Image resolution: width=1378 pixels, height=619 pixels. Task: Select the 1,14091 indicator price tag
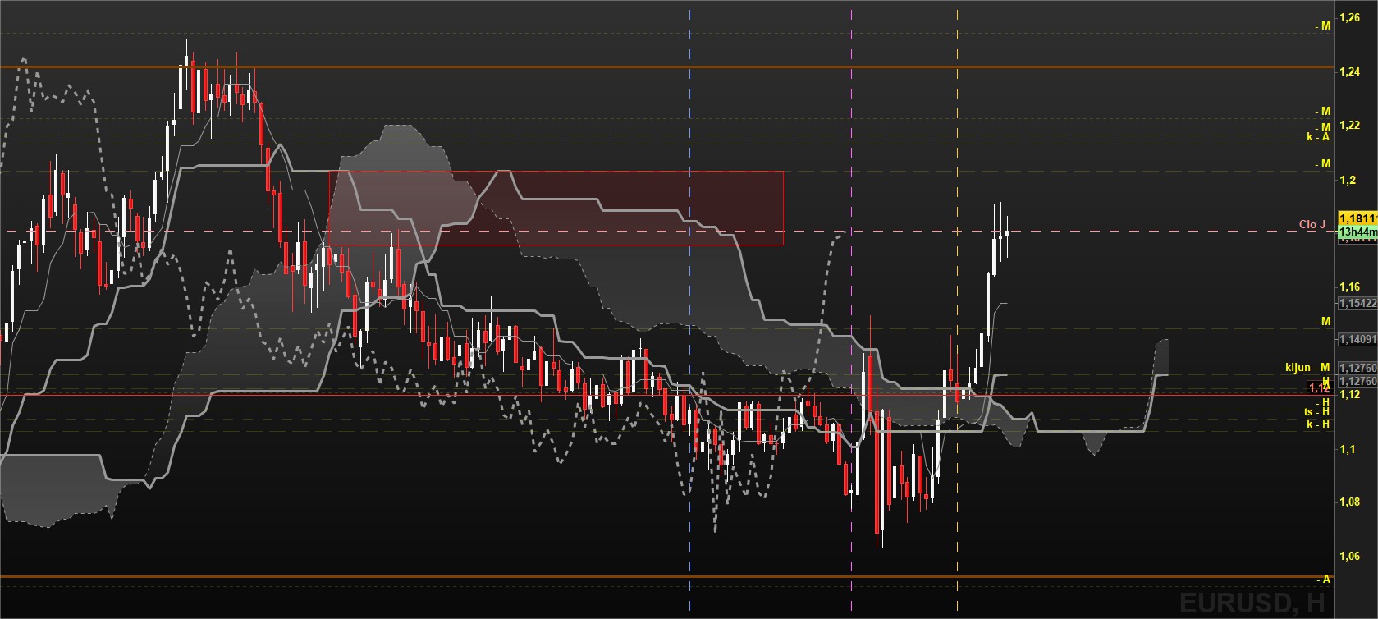point(1357,338)
